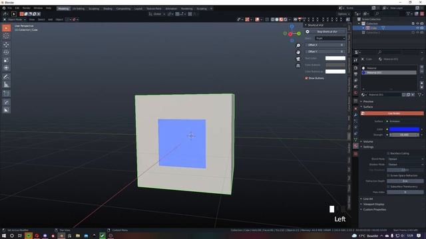This screenshot has width=426, height=239.
Task: Add a material slot with plus
Action: click(x=421, y=66)
